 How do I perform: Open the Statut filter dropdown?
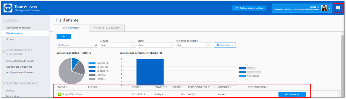[x=156, y=45]
